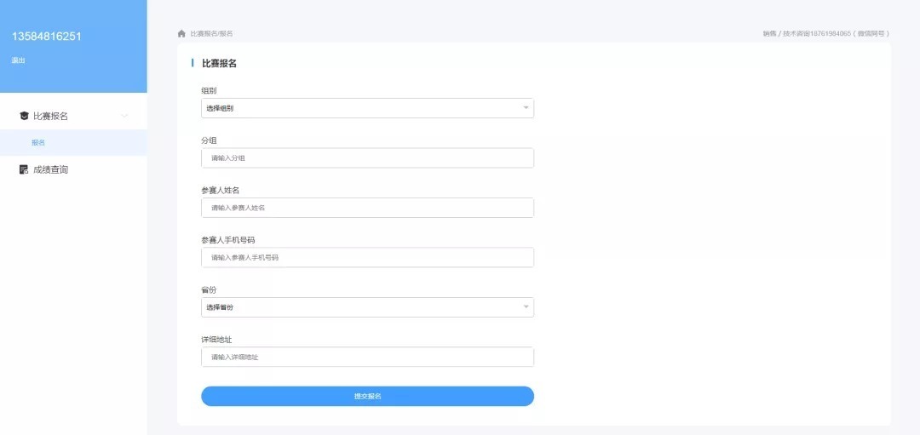Focus the 参赛人手机号码 phone field
The height and width of the screenshot is (435, 920).
coord(367,257)
